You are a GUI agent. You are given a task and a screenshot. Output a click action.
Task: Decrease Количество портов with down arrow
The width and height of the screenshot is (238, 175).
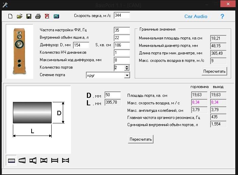127,69
